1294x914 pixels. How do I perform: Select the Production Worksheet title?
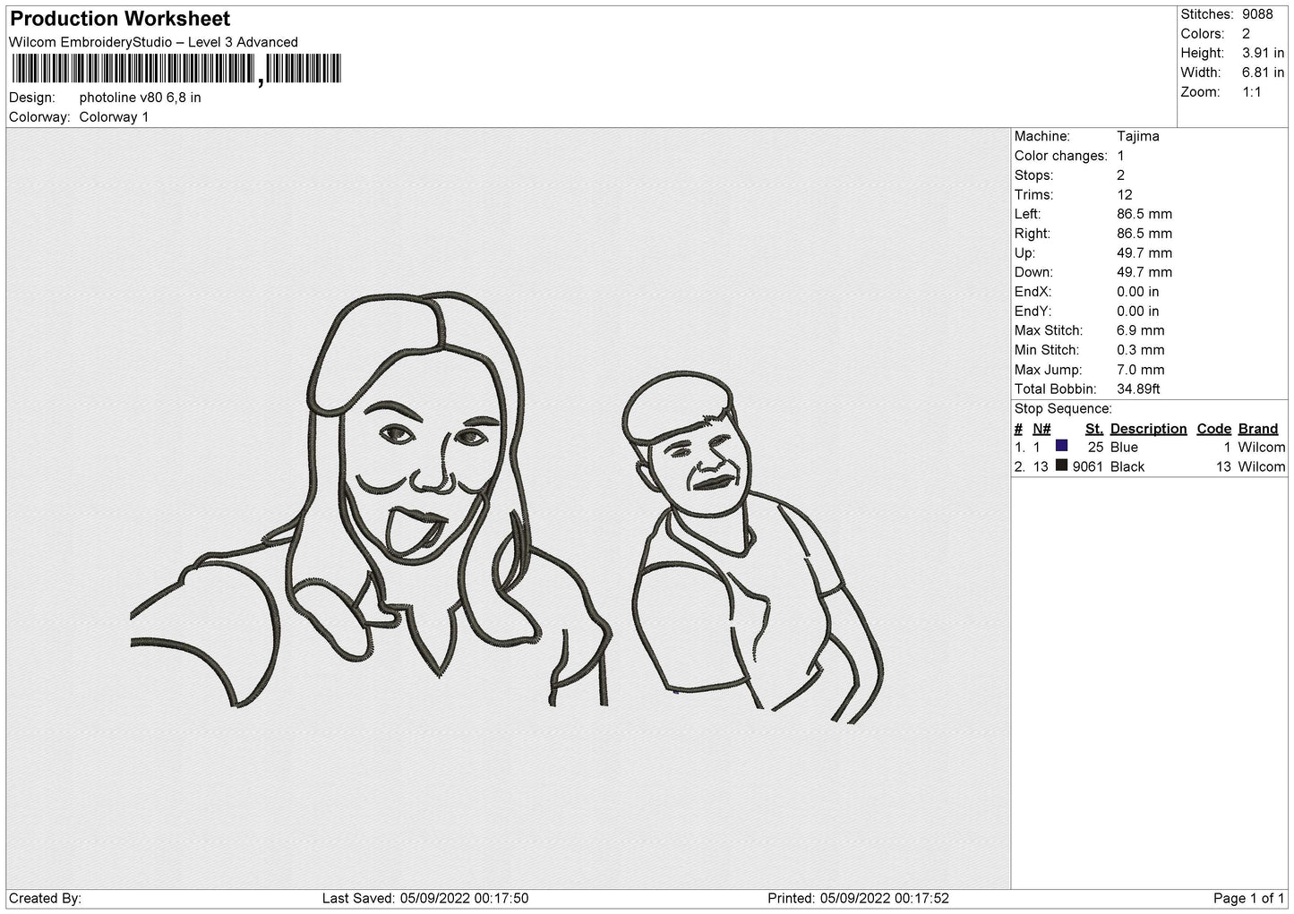click(120, 19)
